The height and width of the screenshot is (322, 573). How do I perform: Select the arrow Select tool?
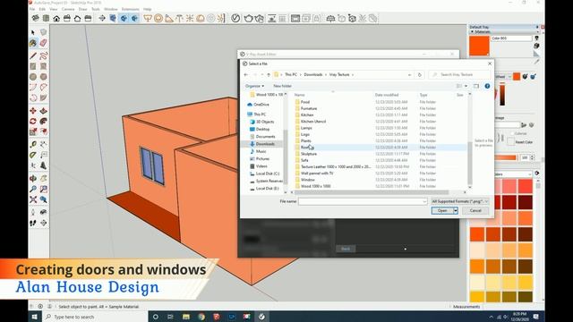click(33, 32)
